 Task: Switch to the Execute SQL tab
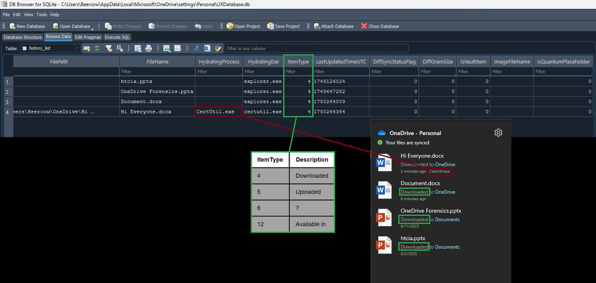(x=117, y=37)
